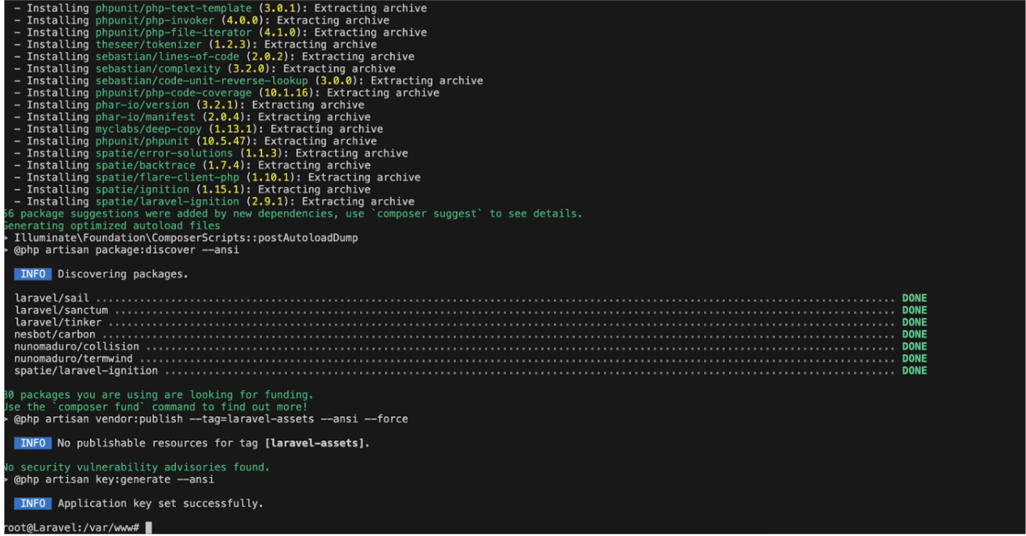Viewport: 1026px width, 536px height.
Task: Click the laravel/tinker package line
Action: pos(471,323)
